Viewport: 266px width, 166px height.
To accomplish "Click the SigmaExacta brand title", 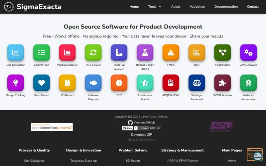I will click(39, 7).
